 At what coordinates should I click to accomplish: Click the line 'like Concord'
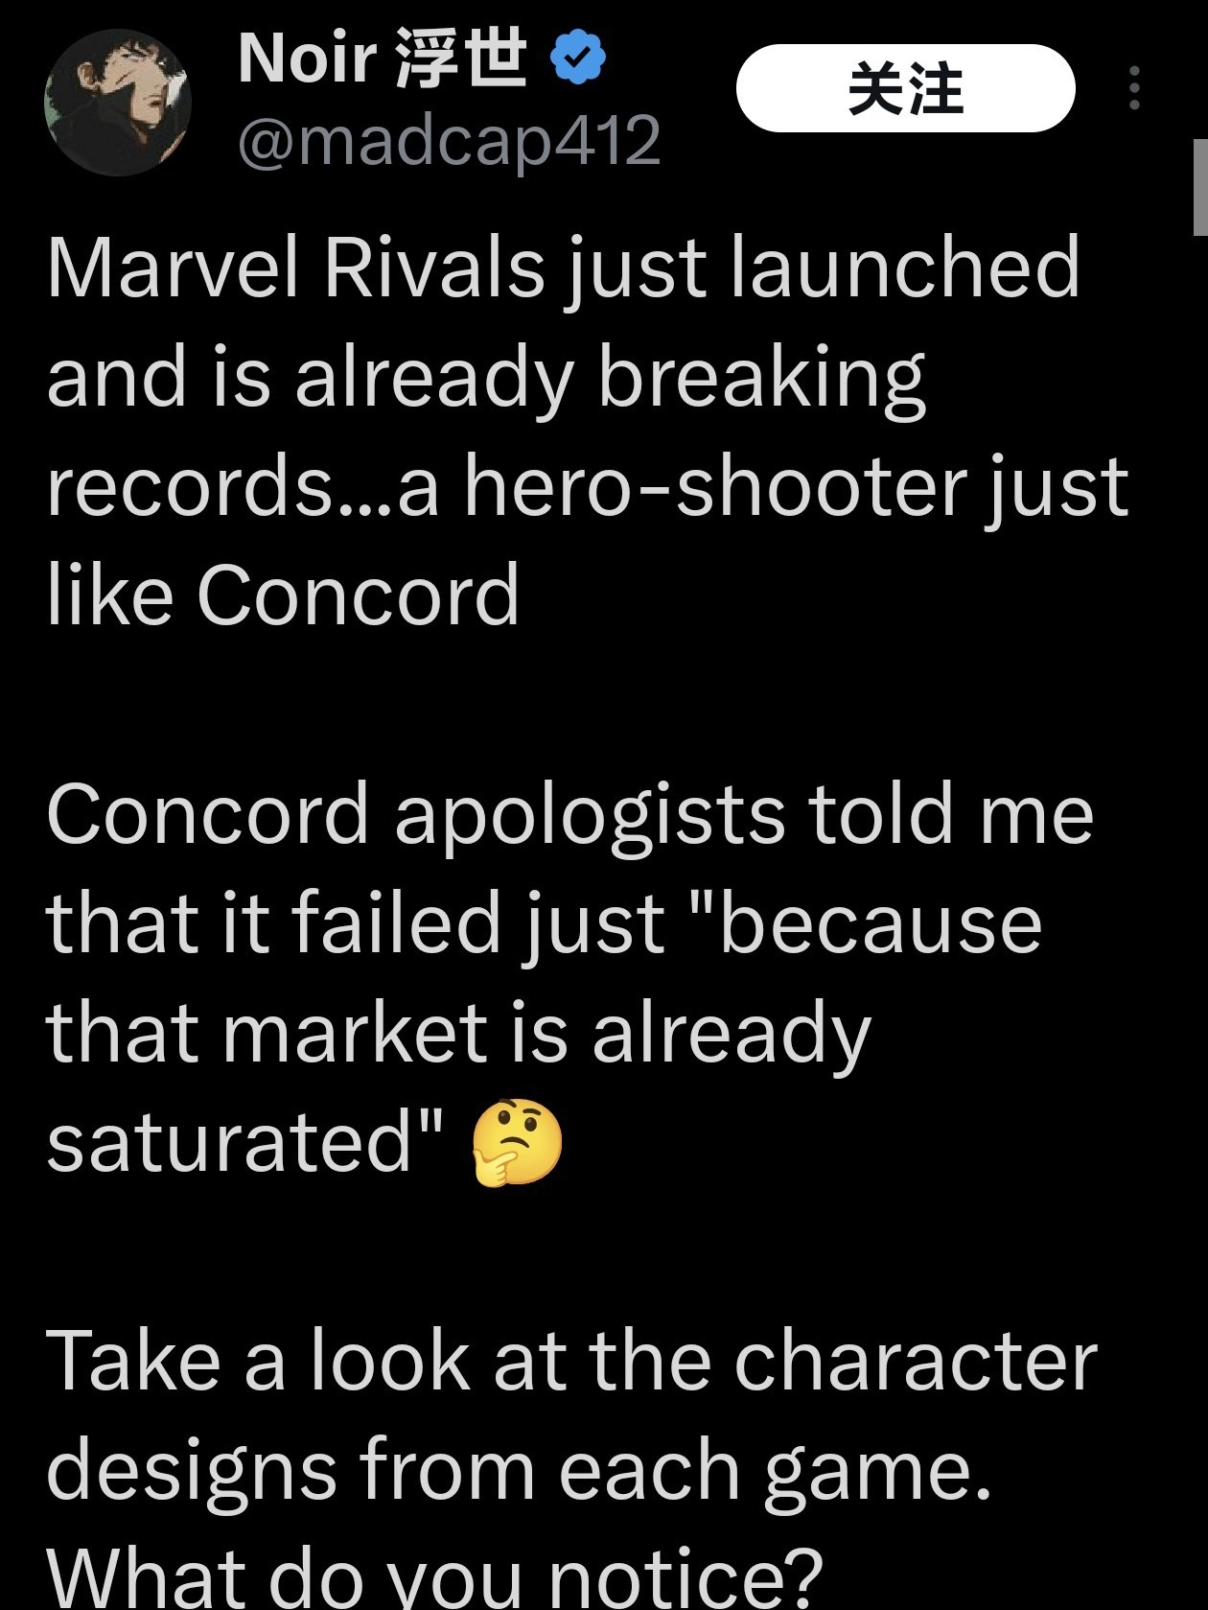[283, 595]
